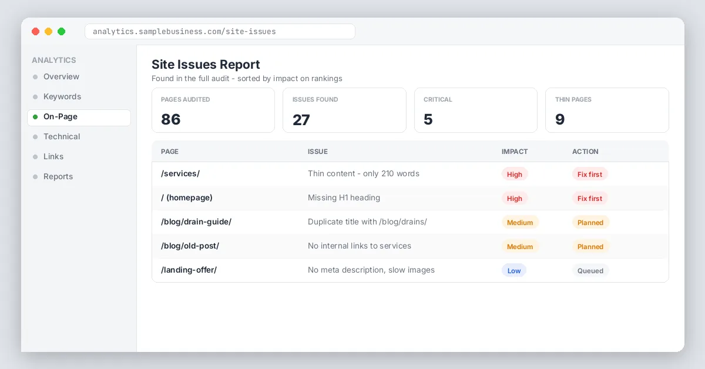Click Fix first badge for homepage row
This screenshot has height=369, width=705.
click(x=590, y=198)
